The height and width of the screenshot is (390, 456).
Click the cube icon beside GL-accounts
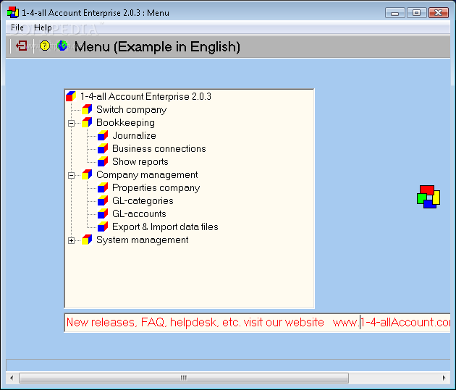coord(103,214)
